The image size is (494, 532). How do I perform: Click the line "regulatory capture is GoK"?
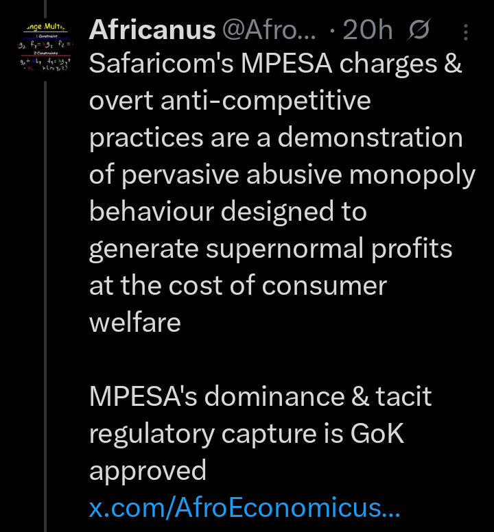[247, 433]
